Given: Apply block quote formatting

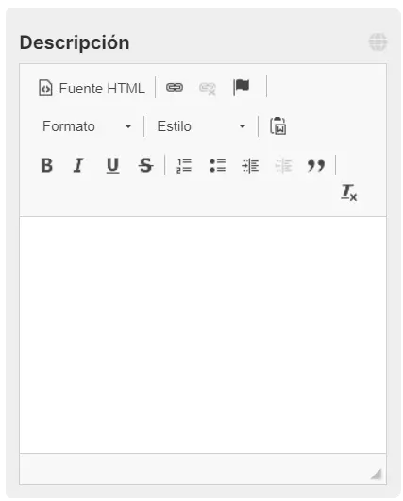Looking at the screenshot, I should click(316, 165).
